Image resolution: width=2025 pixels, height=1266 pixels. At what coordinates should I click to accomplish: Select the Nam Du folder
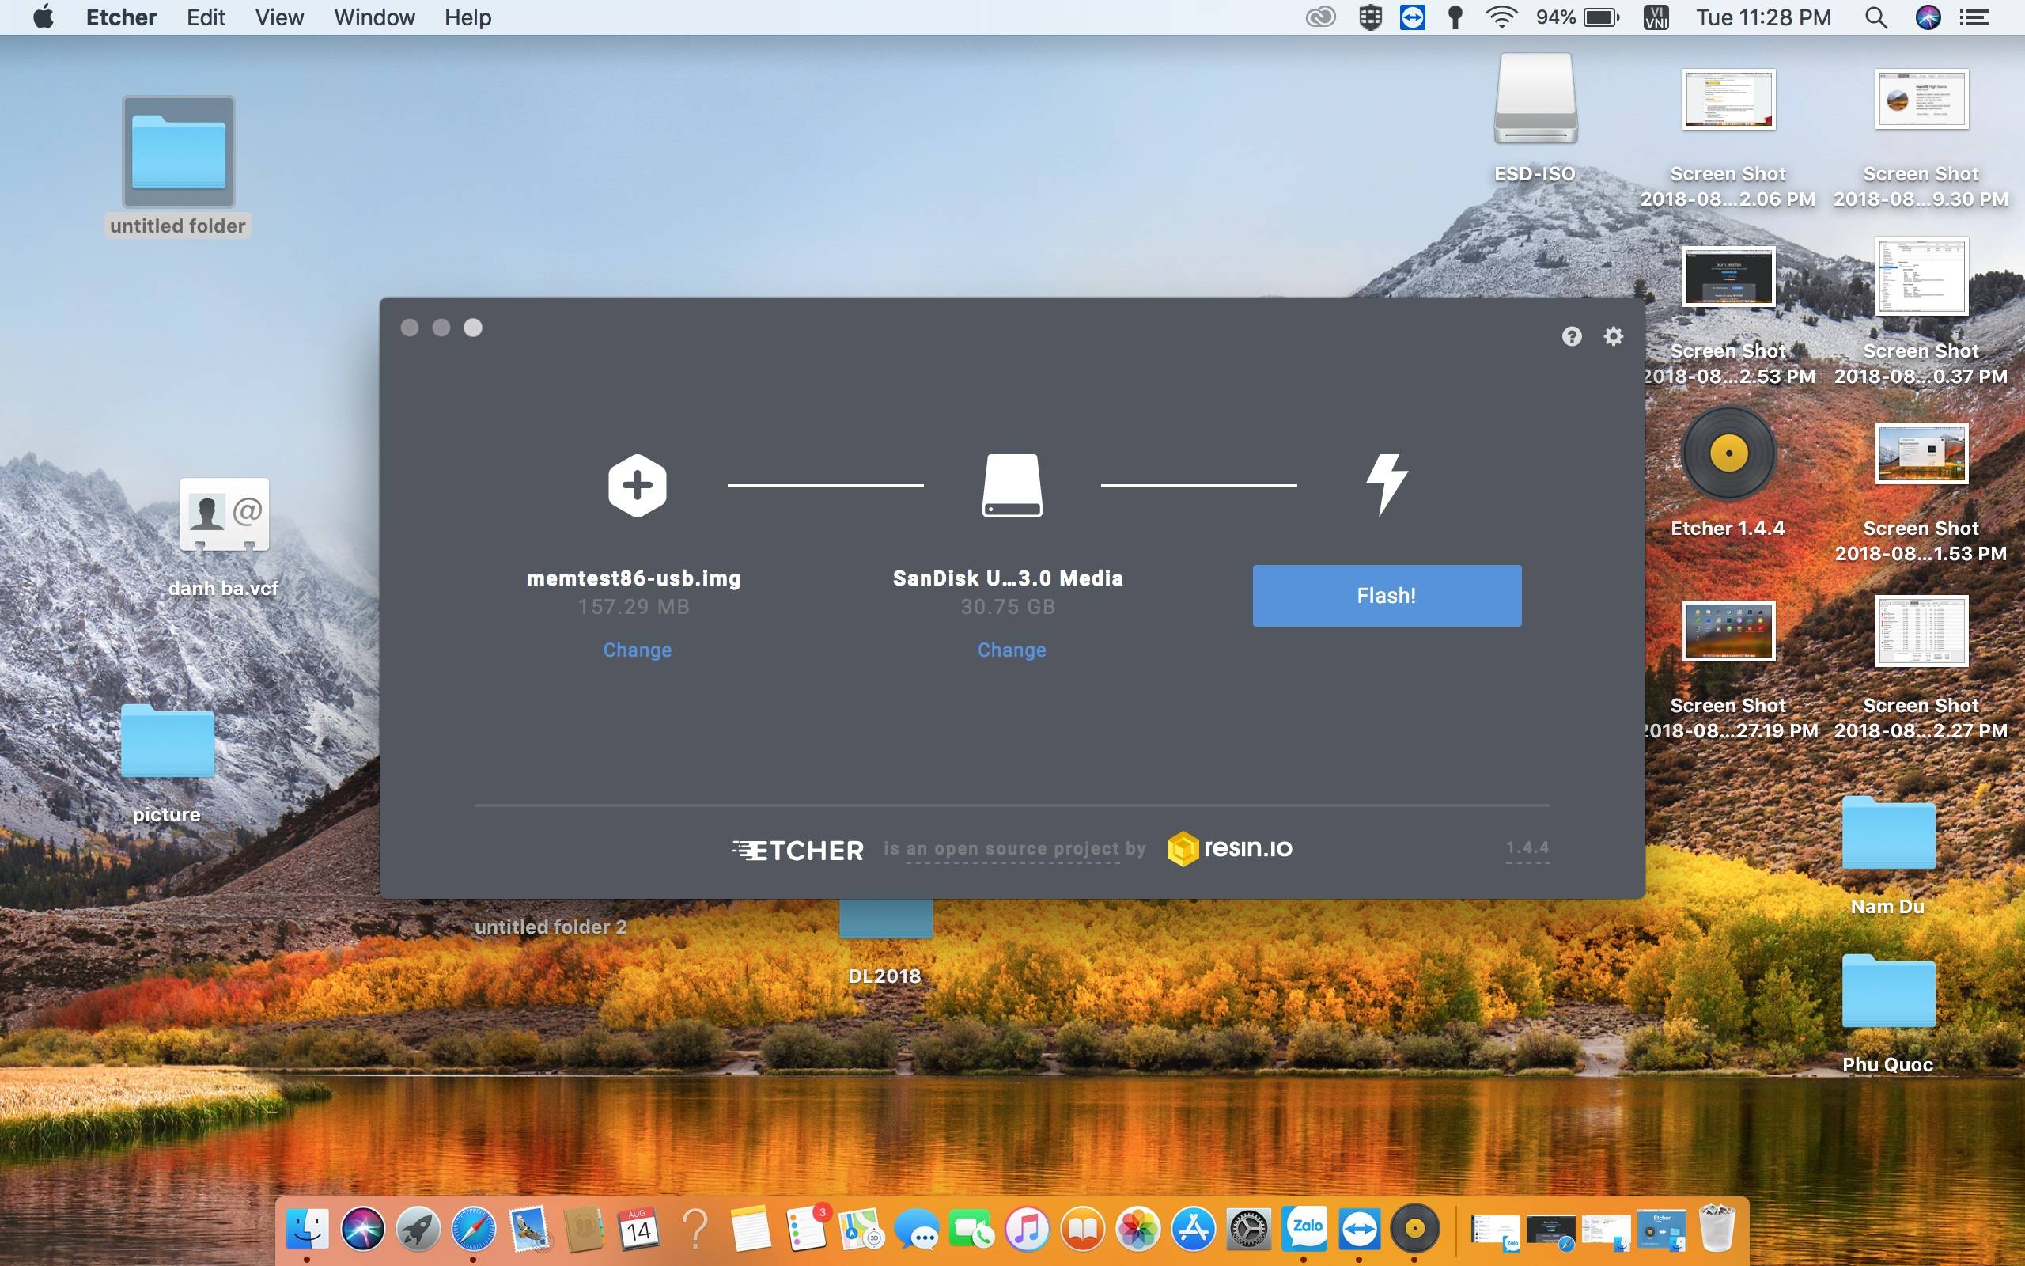1889,834
